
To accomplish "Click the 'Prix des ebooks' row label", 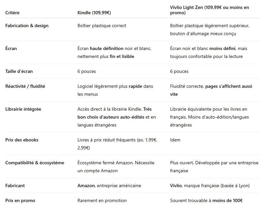I will click(22, 140).
